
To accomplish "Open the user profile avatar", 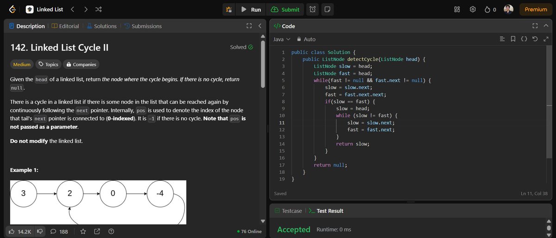I will pos(508,9).
